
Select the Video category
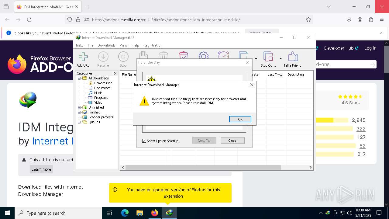pos(98,103)
